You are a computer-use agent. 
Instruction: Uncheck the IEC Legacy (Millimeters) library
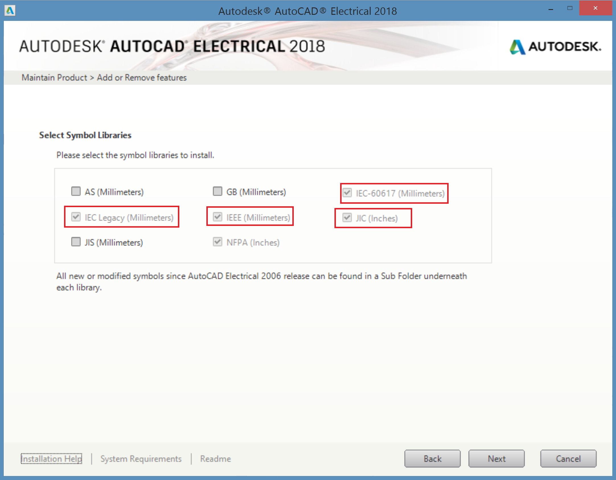click(76, 217)
